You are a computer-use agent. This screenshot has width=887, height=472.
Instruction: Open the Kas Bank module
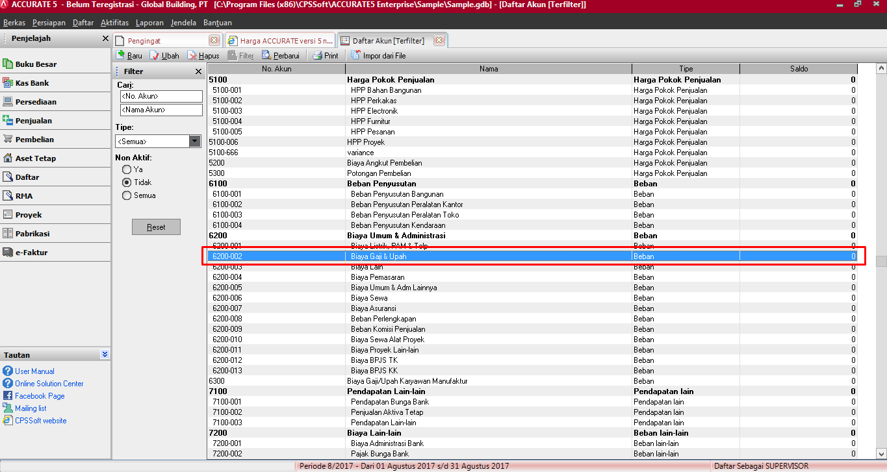(x=32, y=83)
